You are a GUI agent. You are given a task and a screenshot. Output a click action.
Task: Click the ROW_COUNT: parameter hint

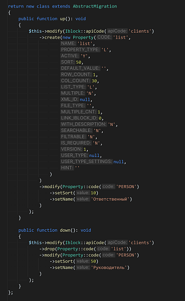click(76, 74)
